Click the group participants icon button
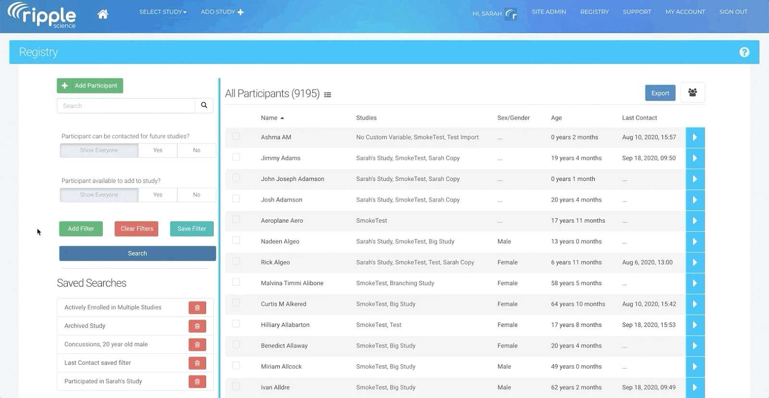This screenshot has width=769, height=398. tap(692, 93)
